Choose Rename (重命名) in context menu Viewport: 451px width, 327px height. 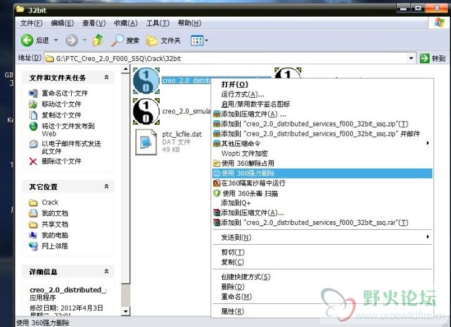point(322,296)
